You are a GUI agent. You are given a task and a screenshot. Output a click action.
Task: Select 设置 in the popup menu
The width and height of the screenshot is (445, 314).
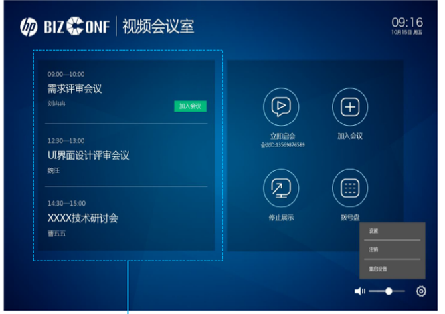pos(374,231)
